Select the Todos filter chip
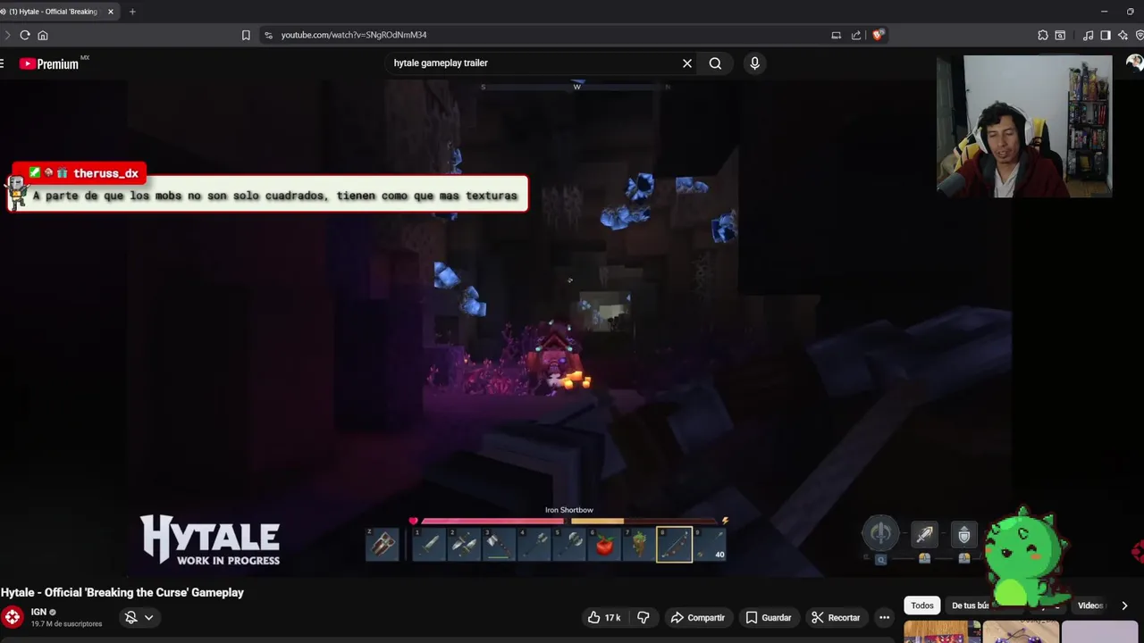Viewport: 1144px width, 643px height. tap(922, 605)
